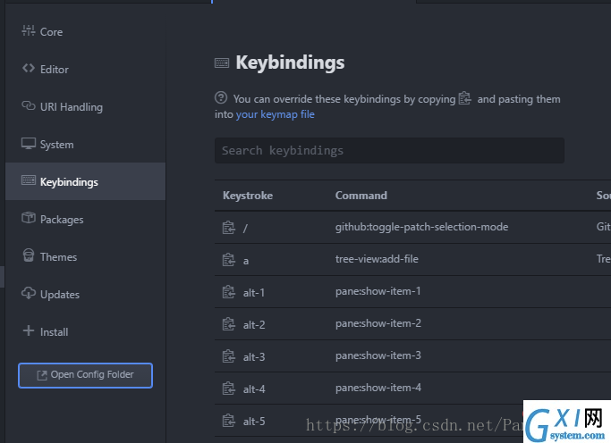Select the tree-view:add-file command
The height and width of the screenshot is (443, 611).
[x=377, y=259]
